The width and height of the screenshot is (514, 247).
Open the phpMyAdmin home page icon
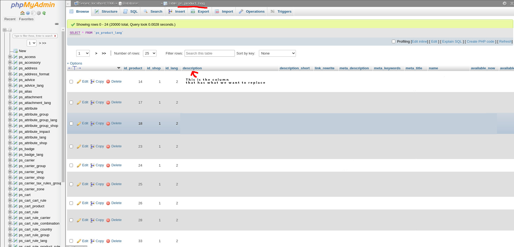22,13
